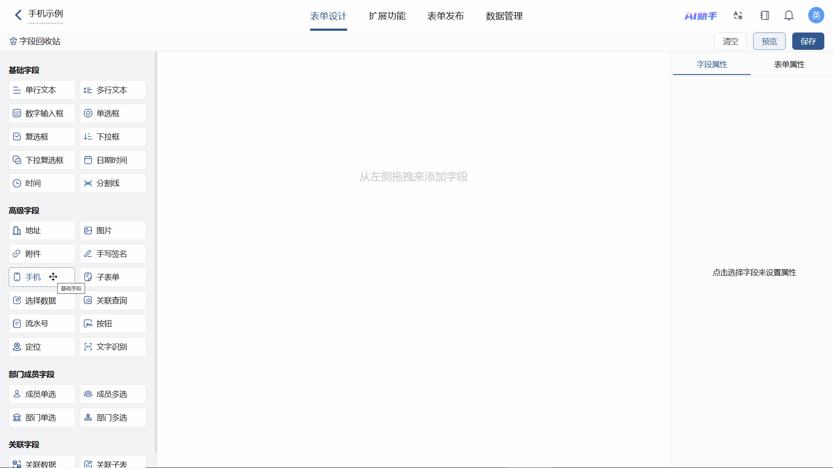Switch to 数据管理 tab
The height and width of the screenshot is (468, 833).
(504, 16)
